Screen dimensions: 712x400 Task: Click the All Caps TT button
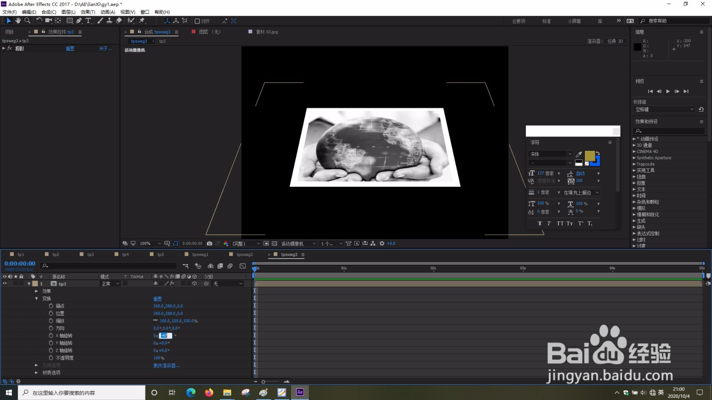coord(560,224)
